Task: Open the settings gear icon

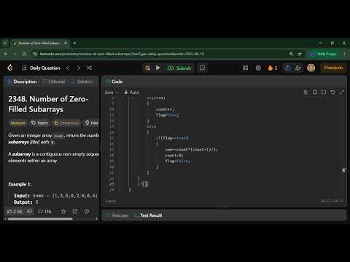Action: click(x=258, y=68)
